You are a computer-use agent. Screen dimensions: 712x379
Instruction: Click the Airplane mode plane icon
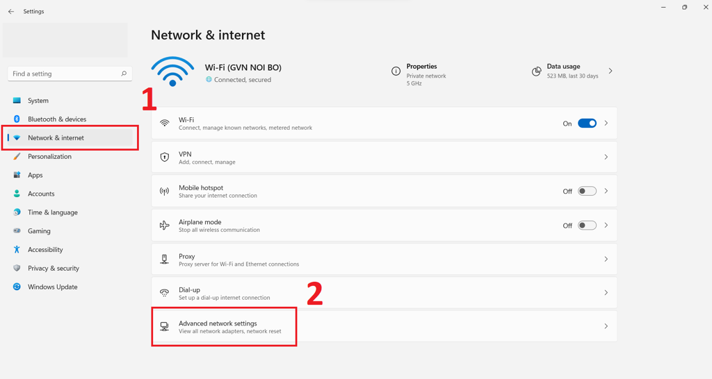(x=164, y=226)
